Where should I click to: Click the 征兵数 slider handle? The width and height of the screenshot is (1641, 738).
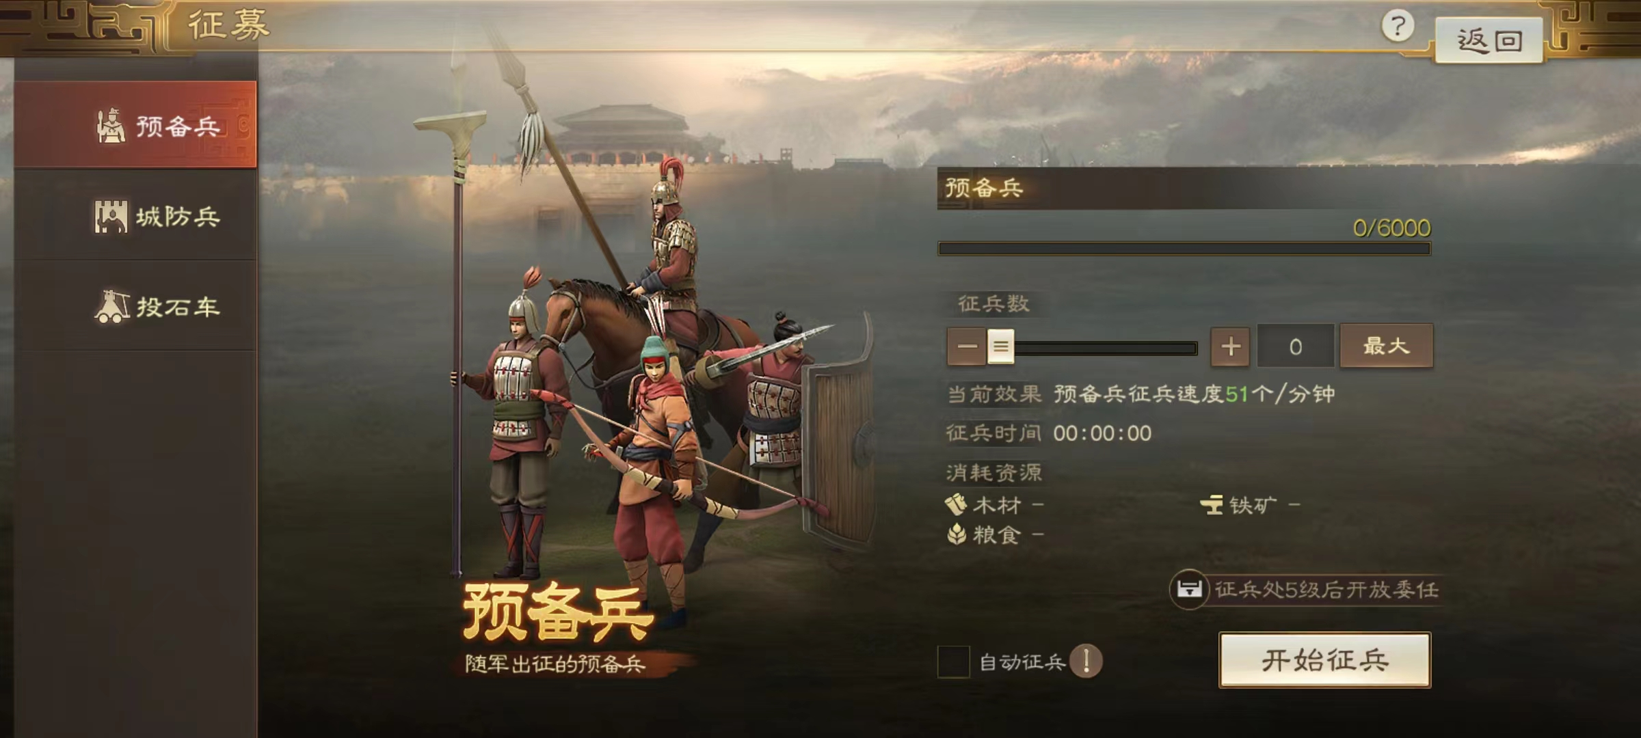click(x=1000, y=346)
